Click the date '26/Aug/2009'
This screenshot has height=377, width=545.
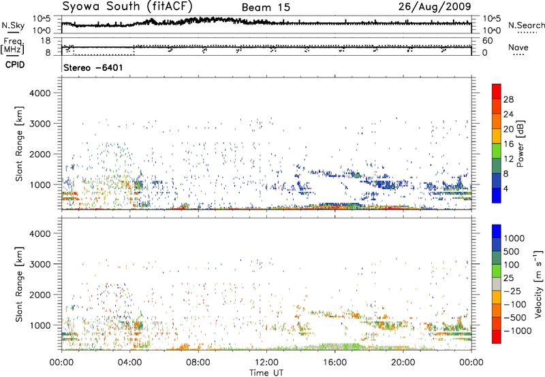435,7
